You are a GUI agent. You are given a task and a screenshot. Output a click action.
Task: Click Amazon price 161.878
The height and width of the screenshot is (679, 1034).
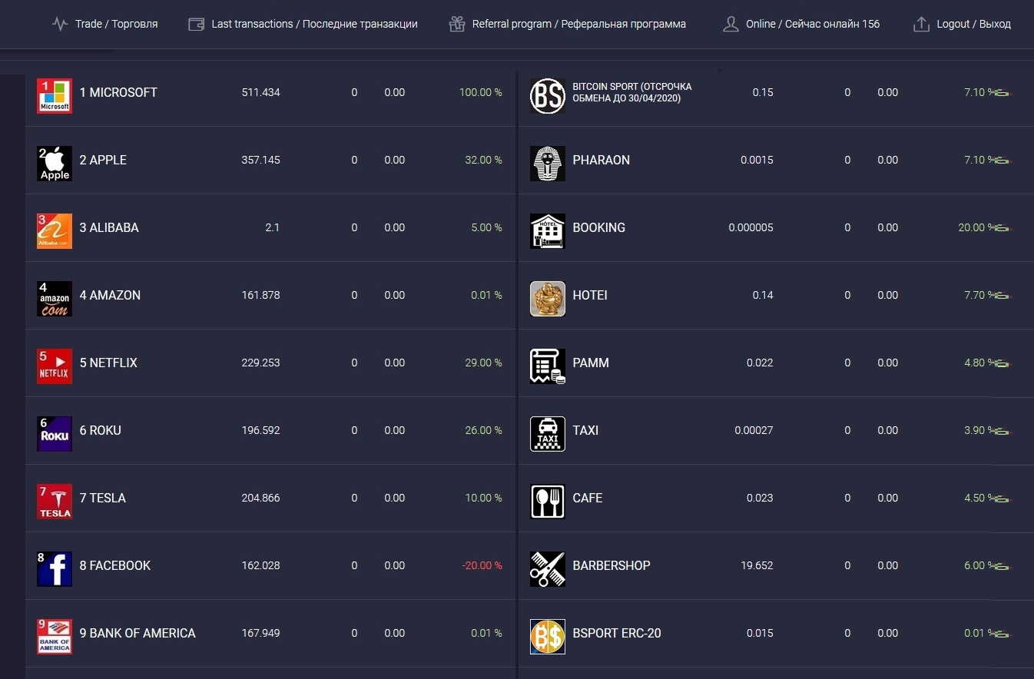(x=260, y=295)
